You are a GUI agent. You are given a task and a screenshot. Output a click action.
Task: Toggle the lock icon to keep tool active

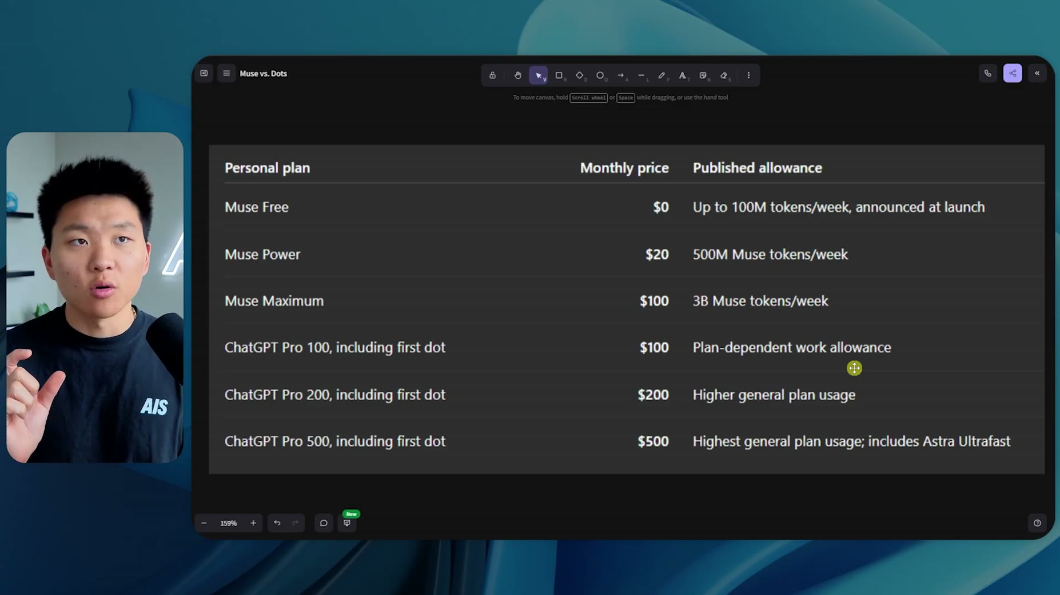pyautogui.click(x=492, y=75)
